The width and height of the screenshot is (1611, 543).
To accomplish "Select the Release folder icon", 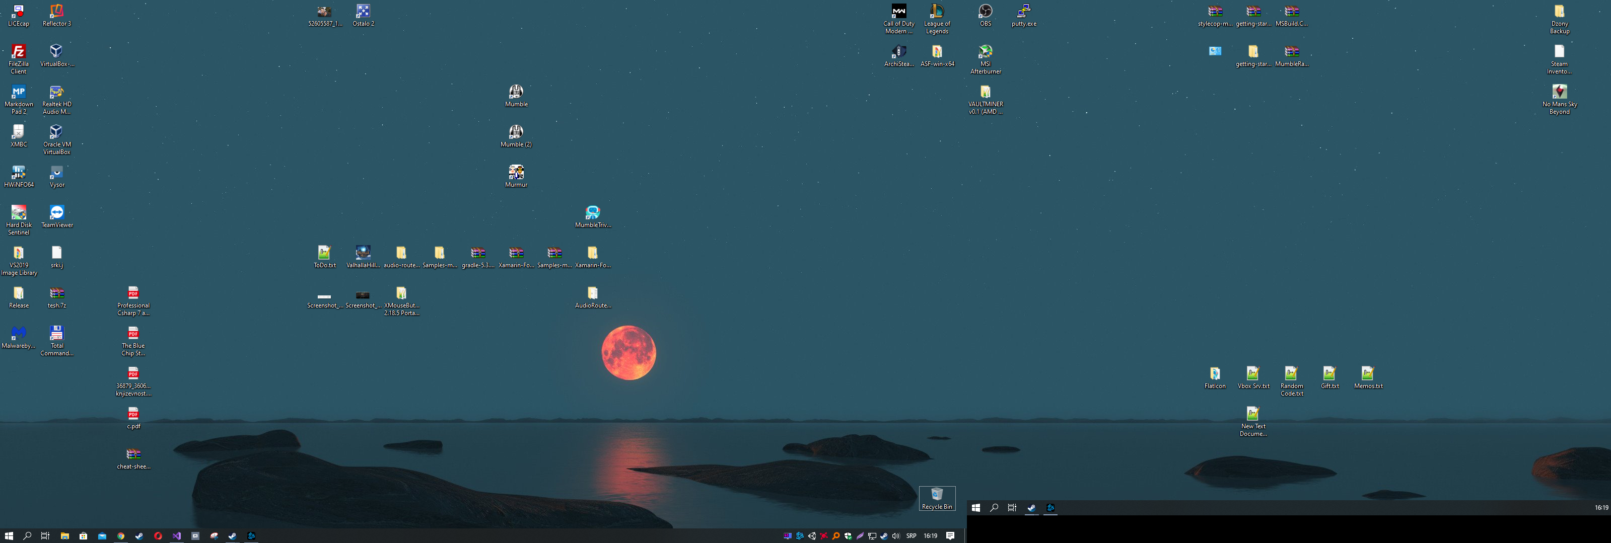I will click(x=18, y=297).
